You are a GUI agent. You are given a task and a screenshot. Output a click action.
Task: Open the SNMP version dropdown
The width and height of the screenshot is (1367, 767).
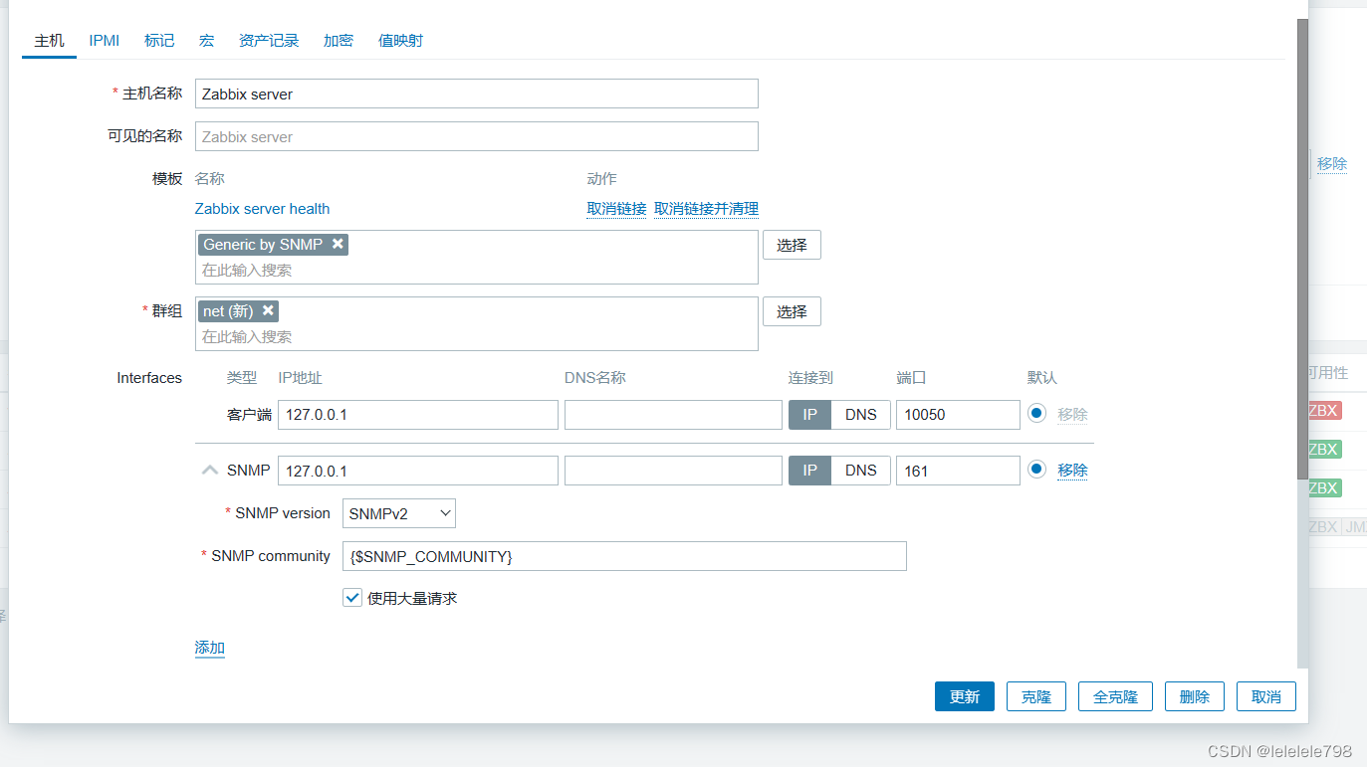coord(399,513)
